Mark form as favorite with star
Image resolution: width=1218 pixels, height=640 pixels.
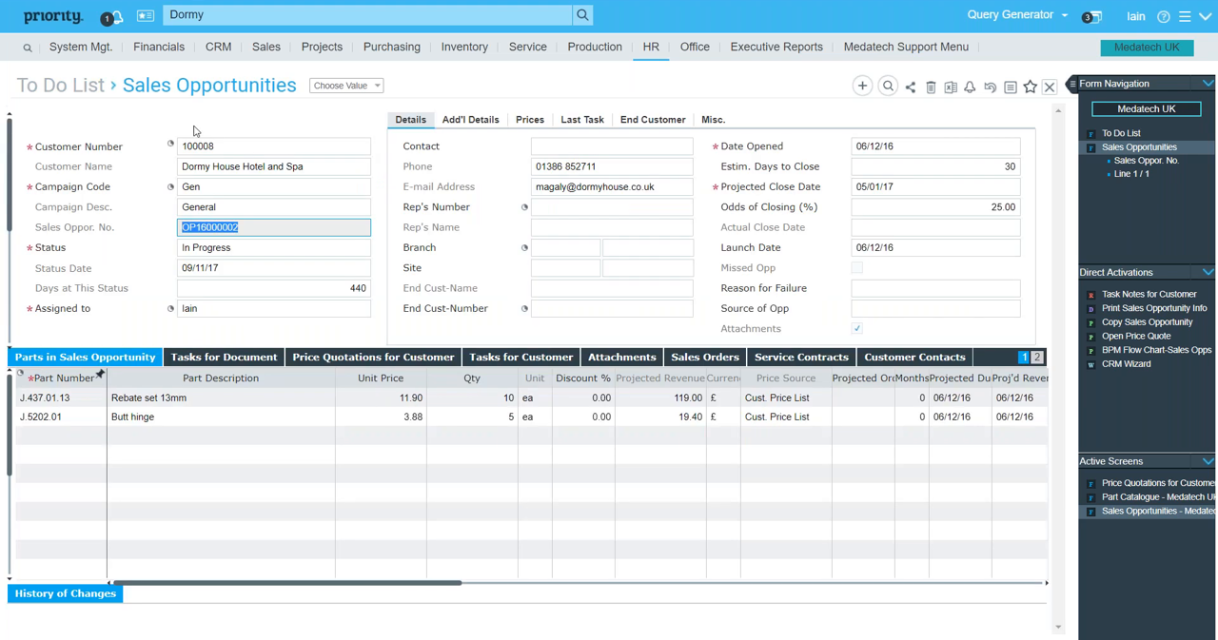click(x=1030, y=87)
